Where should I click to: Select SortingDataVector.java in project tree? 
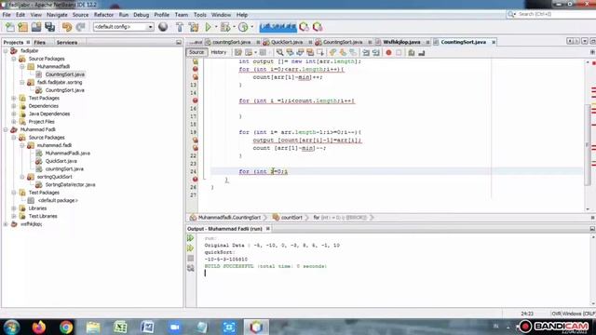click(71, 184)
